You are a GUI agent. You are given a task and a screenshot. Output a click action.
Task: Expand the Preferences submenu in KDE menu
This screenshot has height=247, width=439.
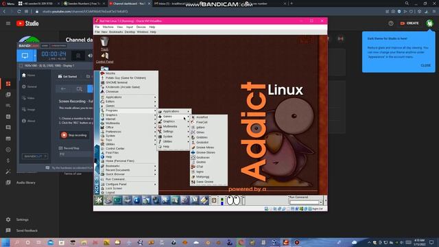[x=128, y=132]
